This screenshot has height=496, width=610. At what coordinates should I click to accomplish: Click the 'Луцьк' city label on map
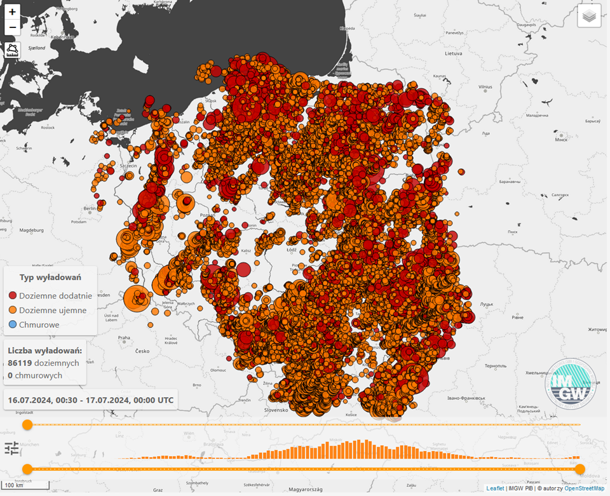coord(487,304)
